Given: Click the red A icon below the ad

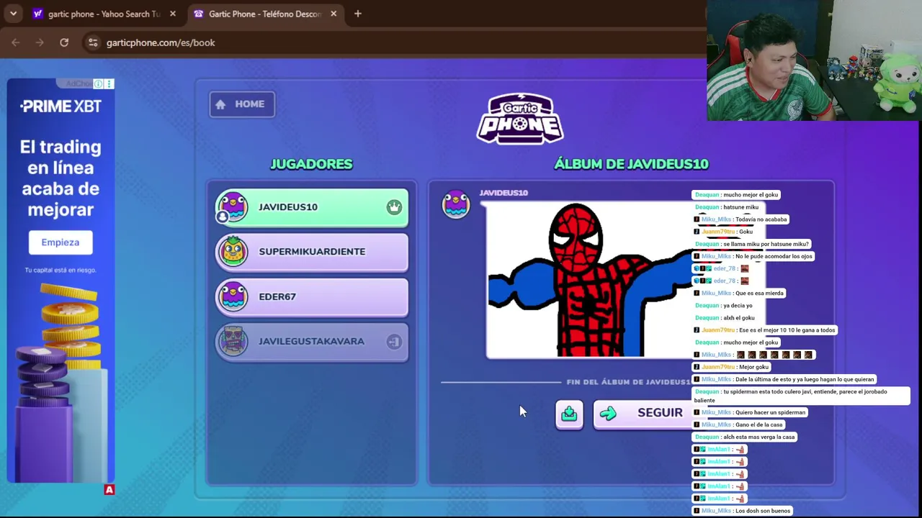Looking at the screenshot, I should coord(109,490).
